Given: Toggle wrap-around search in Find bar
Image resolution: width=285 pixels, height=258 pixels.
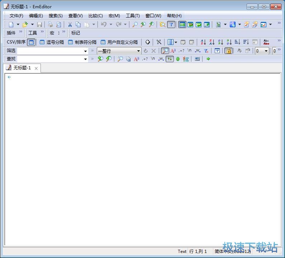Looking at the screenshot, I should (x=170, y=59).
